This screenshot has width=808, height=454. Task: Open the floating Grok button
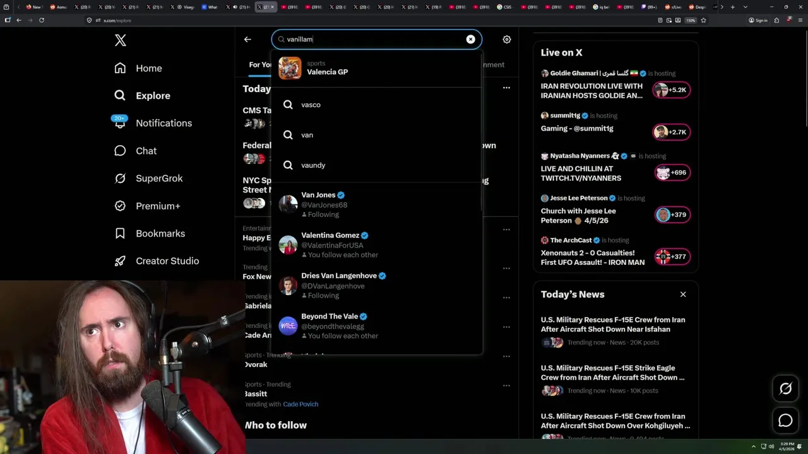coord(785,389)
